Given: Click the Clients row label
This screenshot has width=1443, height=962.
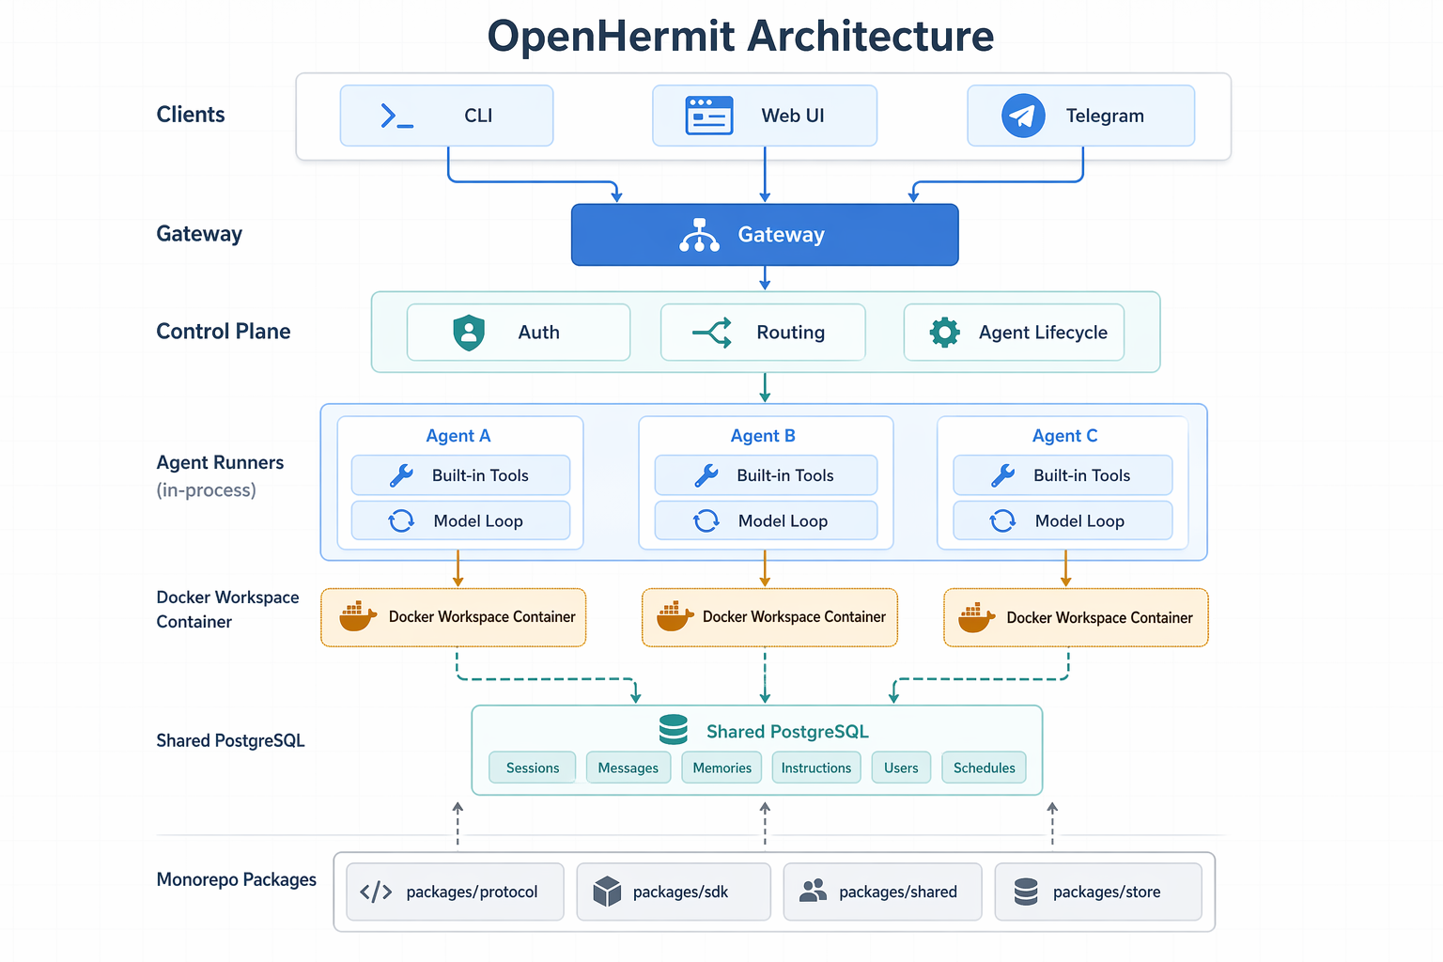Looking at the screenshot, I should click(x=191, y=115).
